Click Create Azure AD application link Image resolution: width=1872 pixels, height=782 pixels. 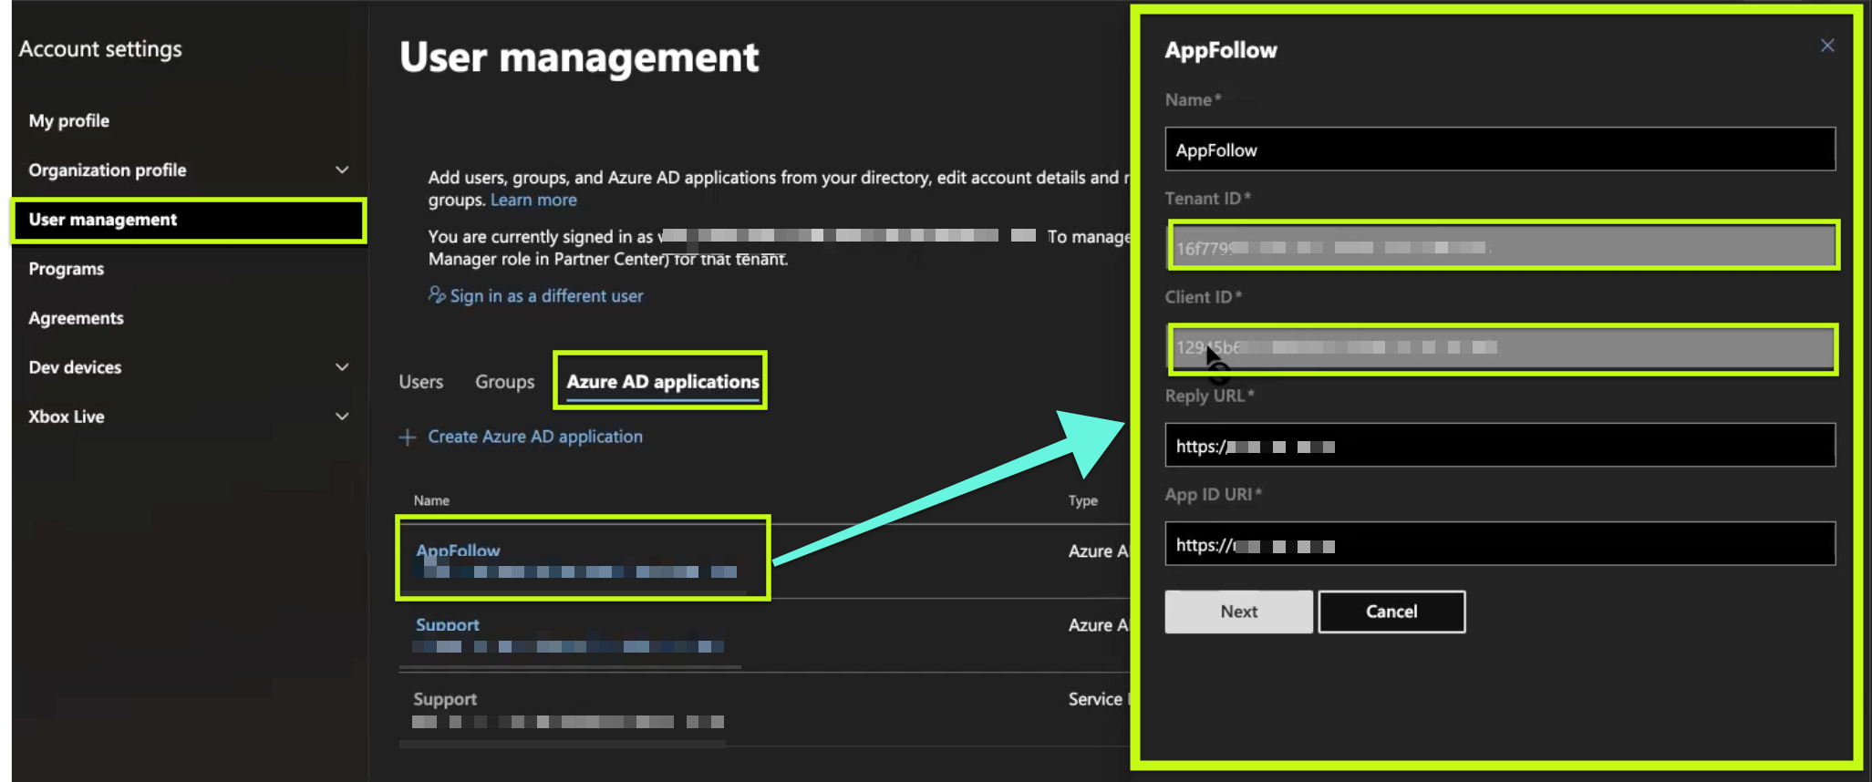coord(535,437)
